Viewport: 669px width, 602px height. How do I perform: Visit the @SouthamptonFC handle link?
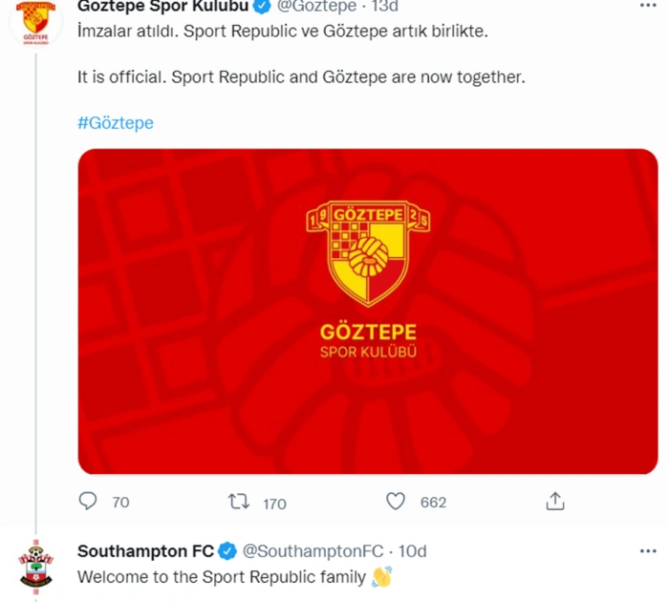pyautogui.click(x=313, y=551)
